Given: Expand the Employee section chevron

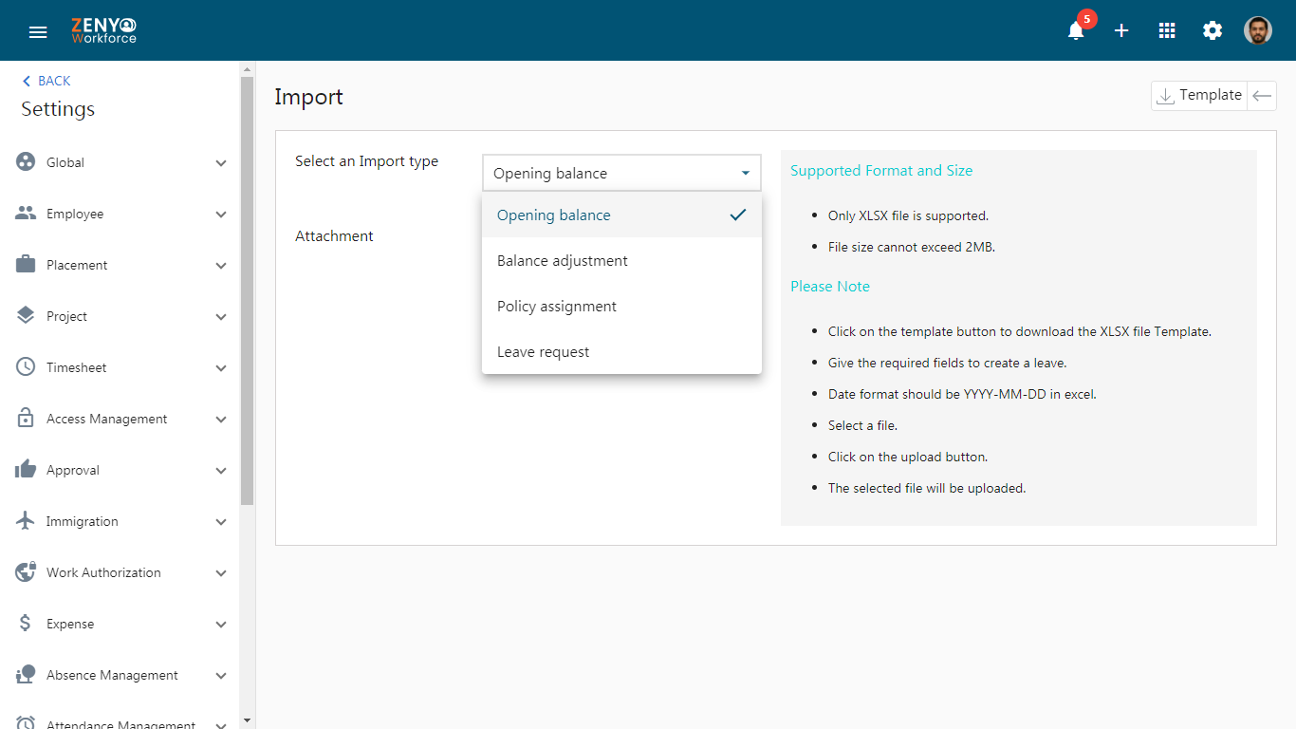Looking at the screenshot, I should (x=221, y=215).
